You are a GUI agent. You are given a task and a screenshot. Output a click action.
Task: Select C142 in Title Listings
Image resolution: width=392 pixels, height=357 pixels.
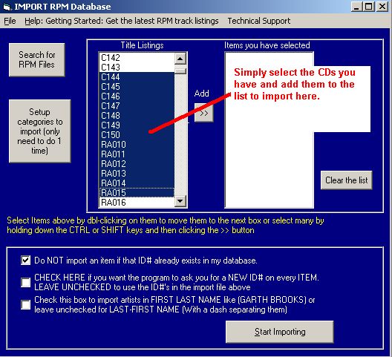137,58
